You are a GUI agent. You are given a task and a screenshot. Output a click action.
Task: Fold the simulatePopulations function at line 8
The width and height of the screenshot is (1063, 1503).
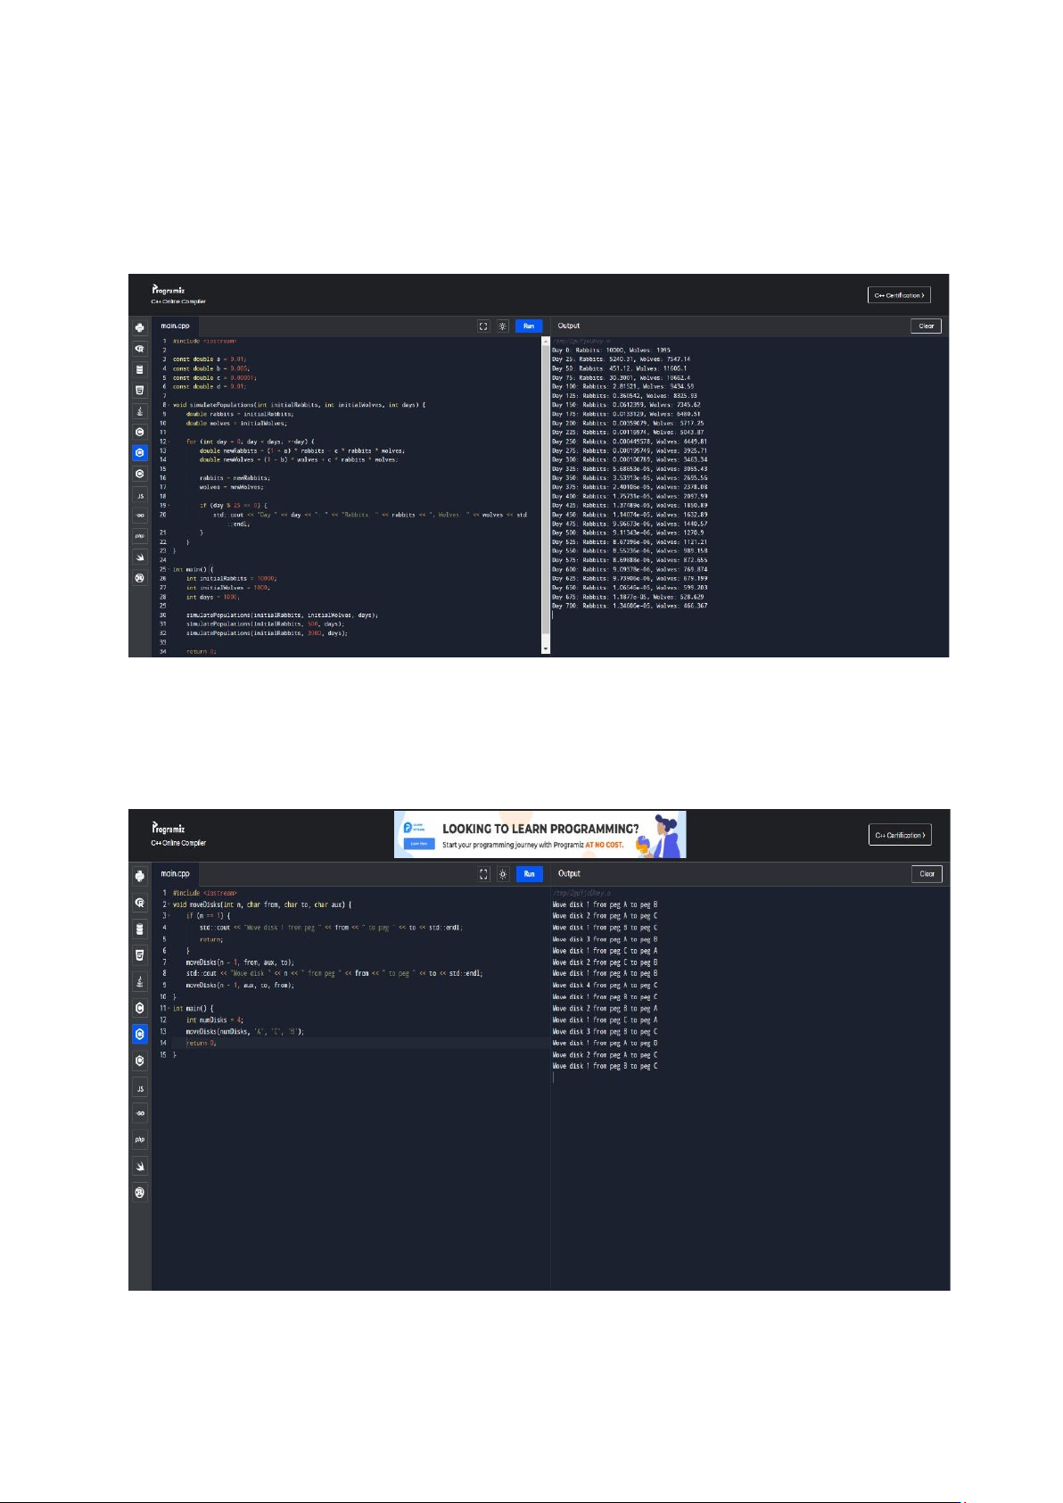click(168, 405)
